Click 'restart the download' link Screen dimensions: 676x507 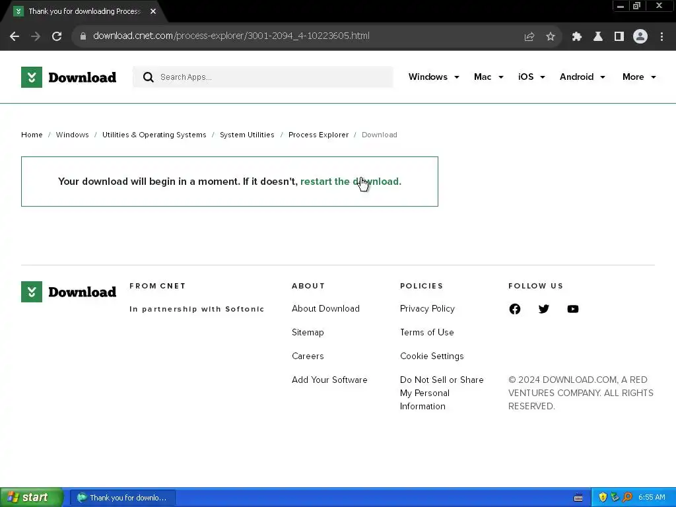(x=351, y=182)
